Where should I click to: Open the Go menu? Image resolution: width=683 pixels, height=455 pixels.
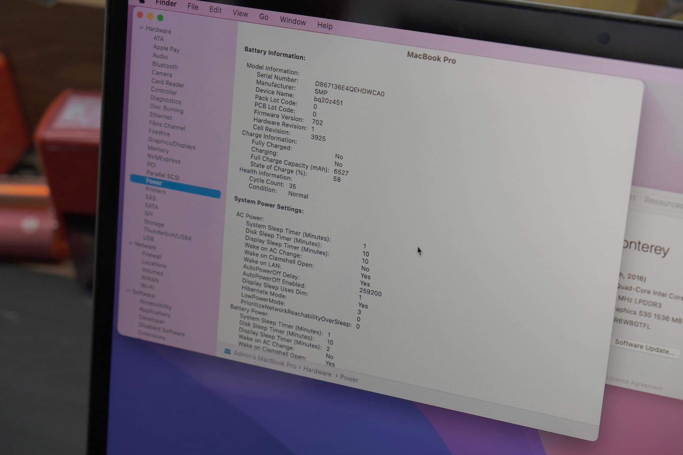point(264,17)
